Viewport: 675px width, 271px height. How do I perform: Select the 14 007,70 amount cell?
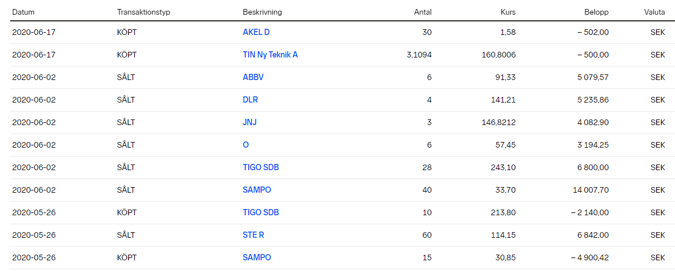(589, 190)
